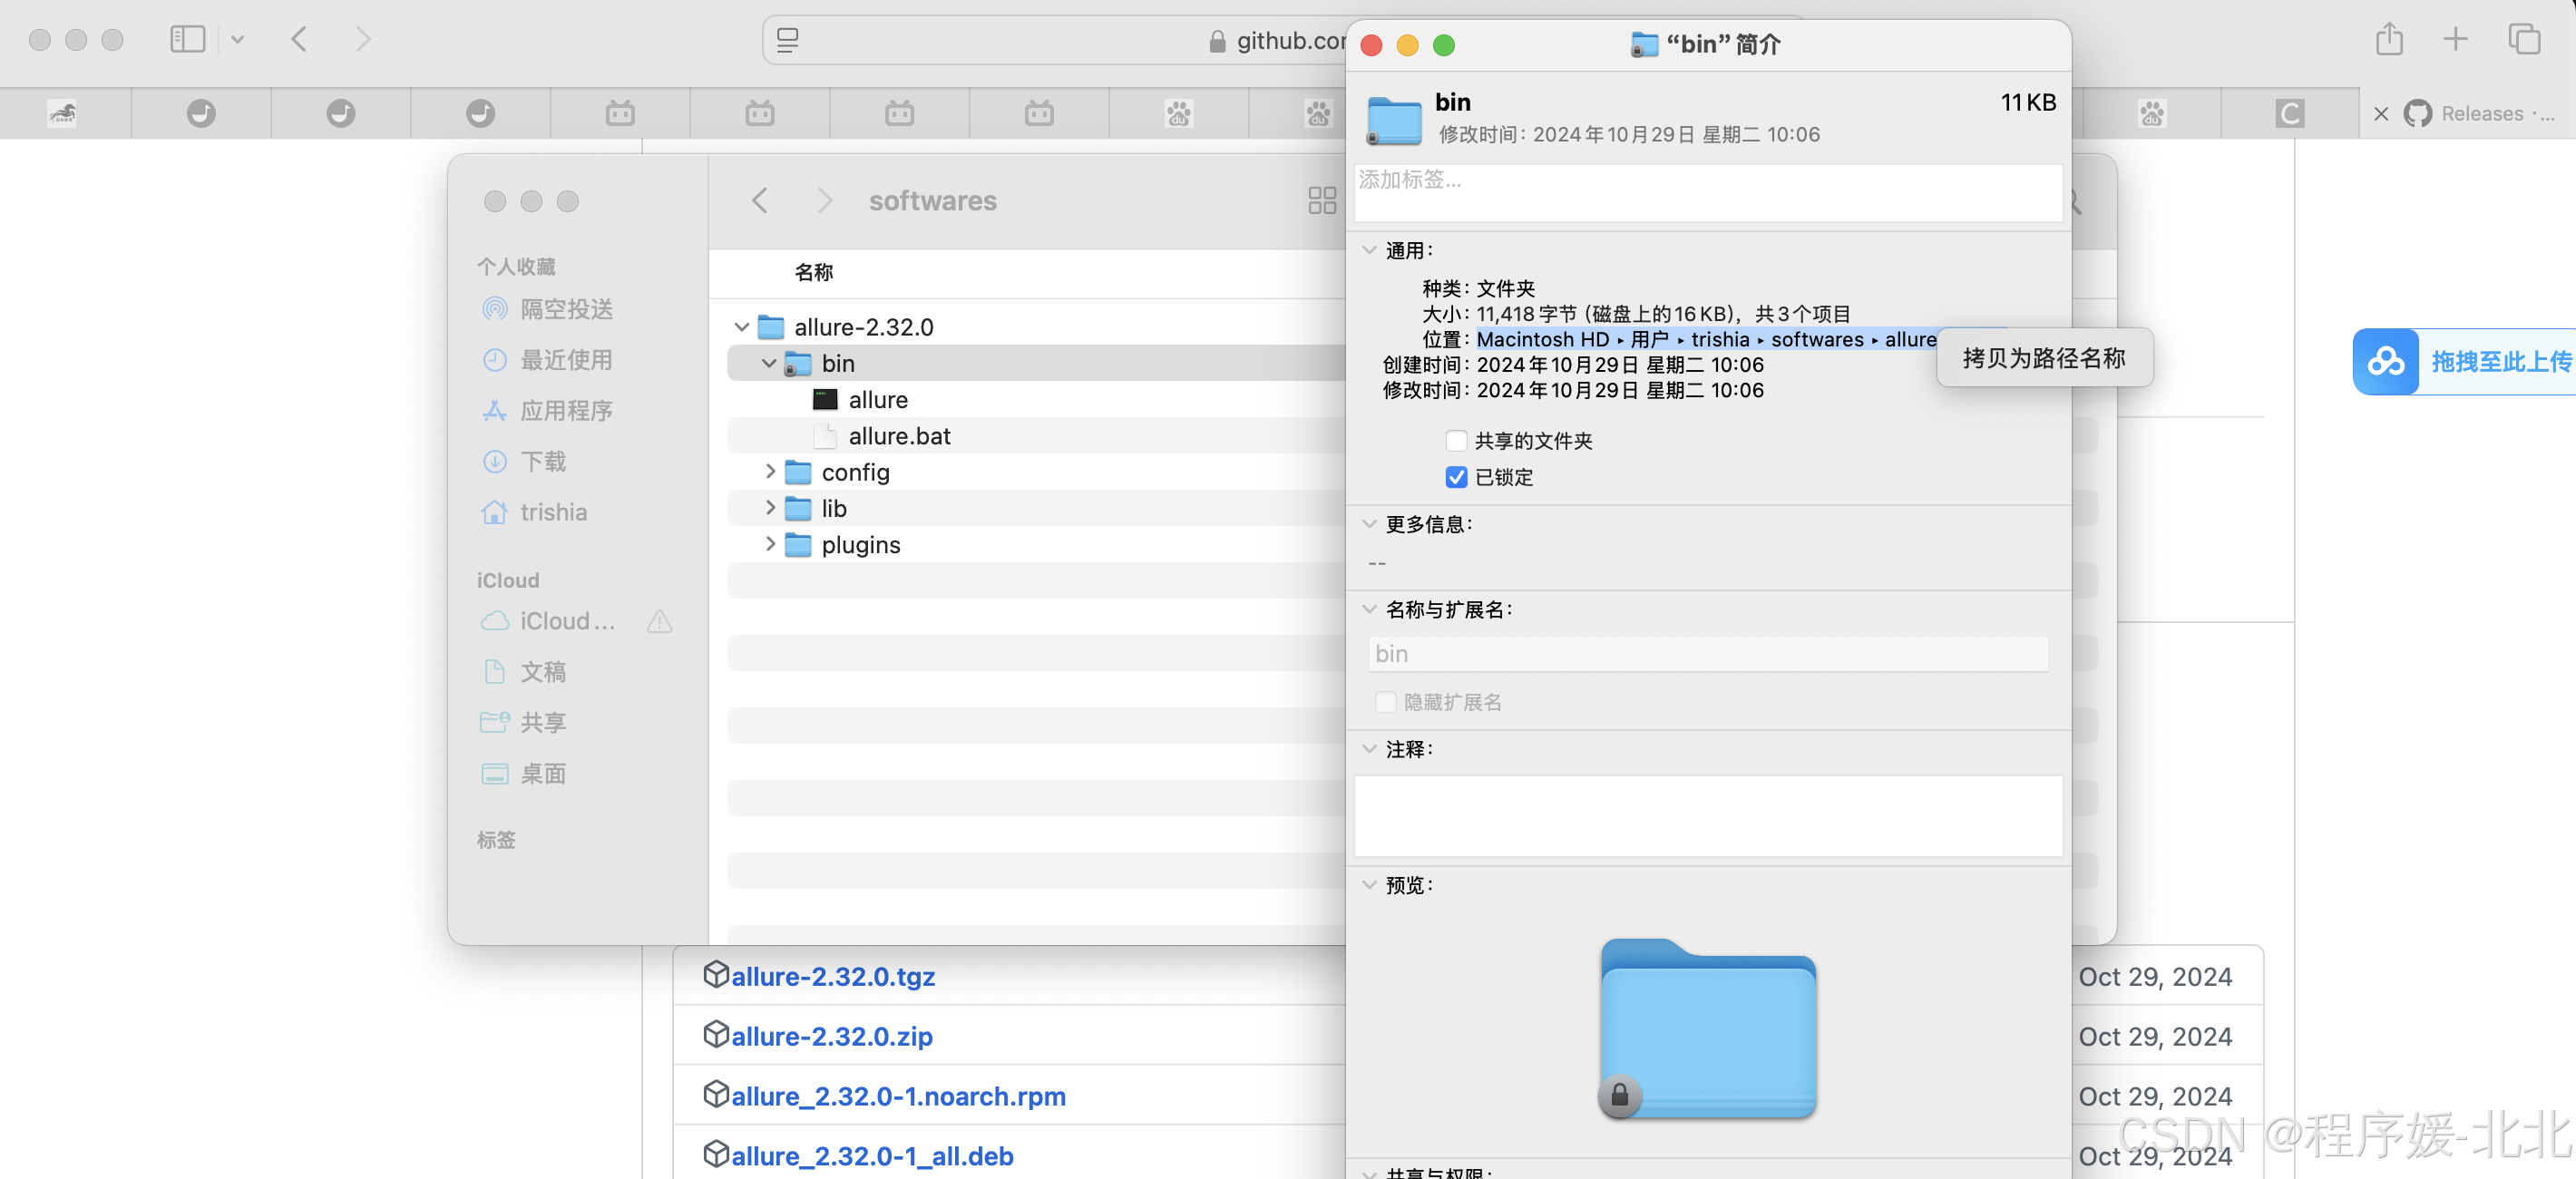Click the 添加标签 tags field
2576x1179 pixels.
coord(1708,193)
